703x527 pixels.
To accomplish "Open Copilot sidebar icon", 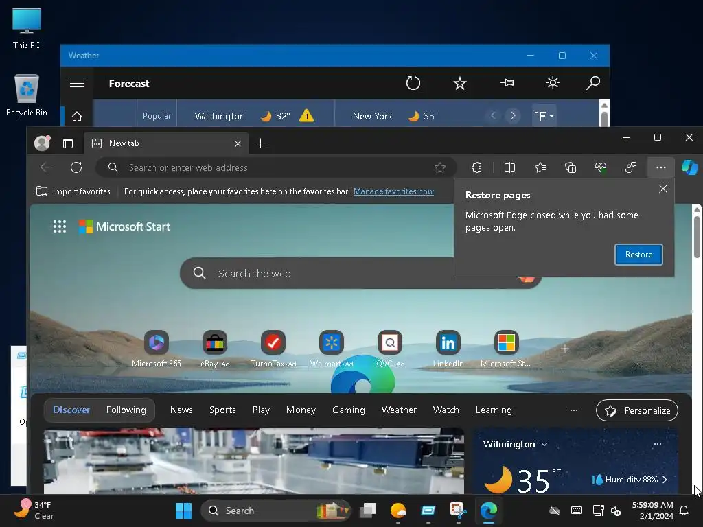I will (689, 167).
